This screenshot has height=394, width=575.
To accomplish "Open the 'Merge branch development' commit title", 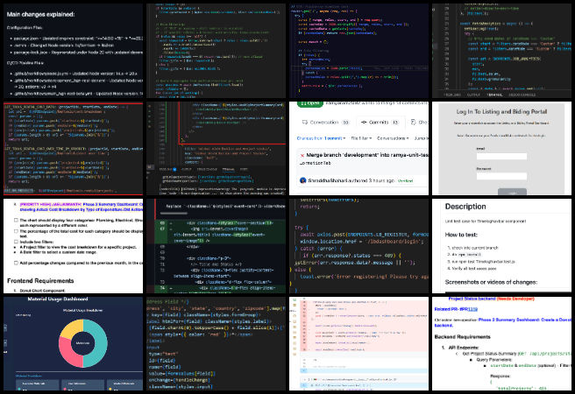I will 367,155.
